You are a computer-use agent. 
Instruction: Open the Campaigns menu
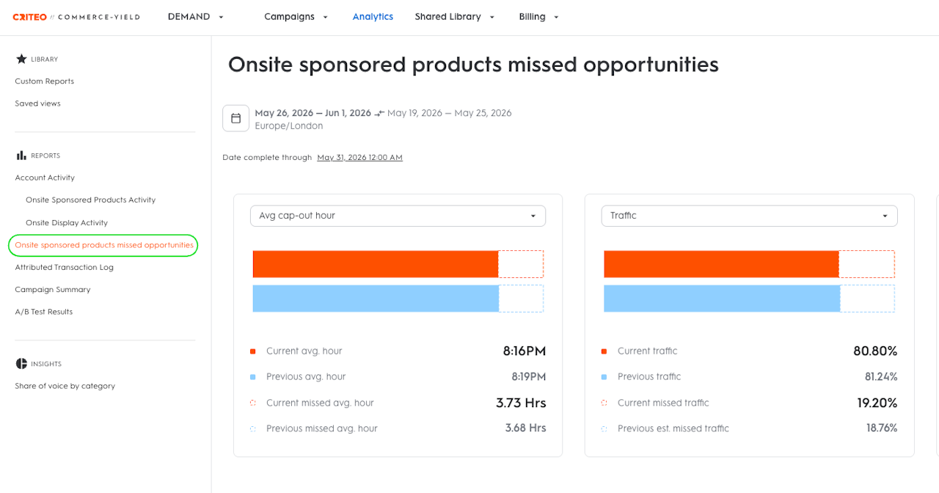click(x=296, y=17)
